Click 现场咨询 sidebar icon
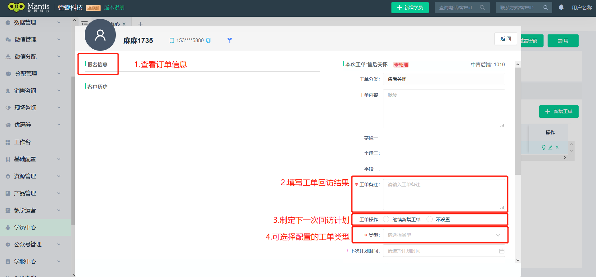Image resolution: width=596 pixels, height=277 pixels. pyautogui.click(x=8, y=108)
